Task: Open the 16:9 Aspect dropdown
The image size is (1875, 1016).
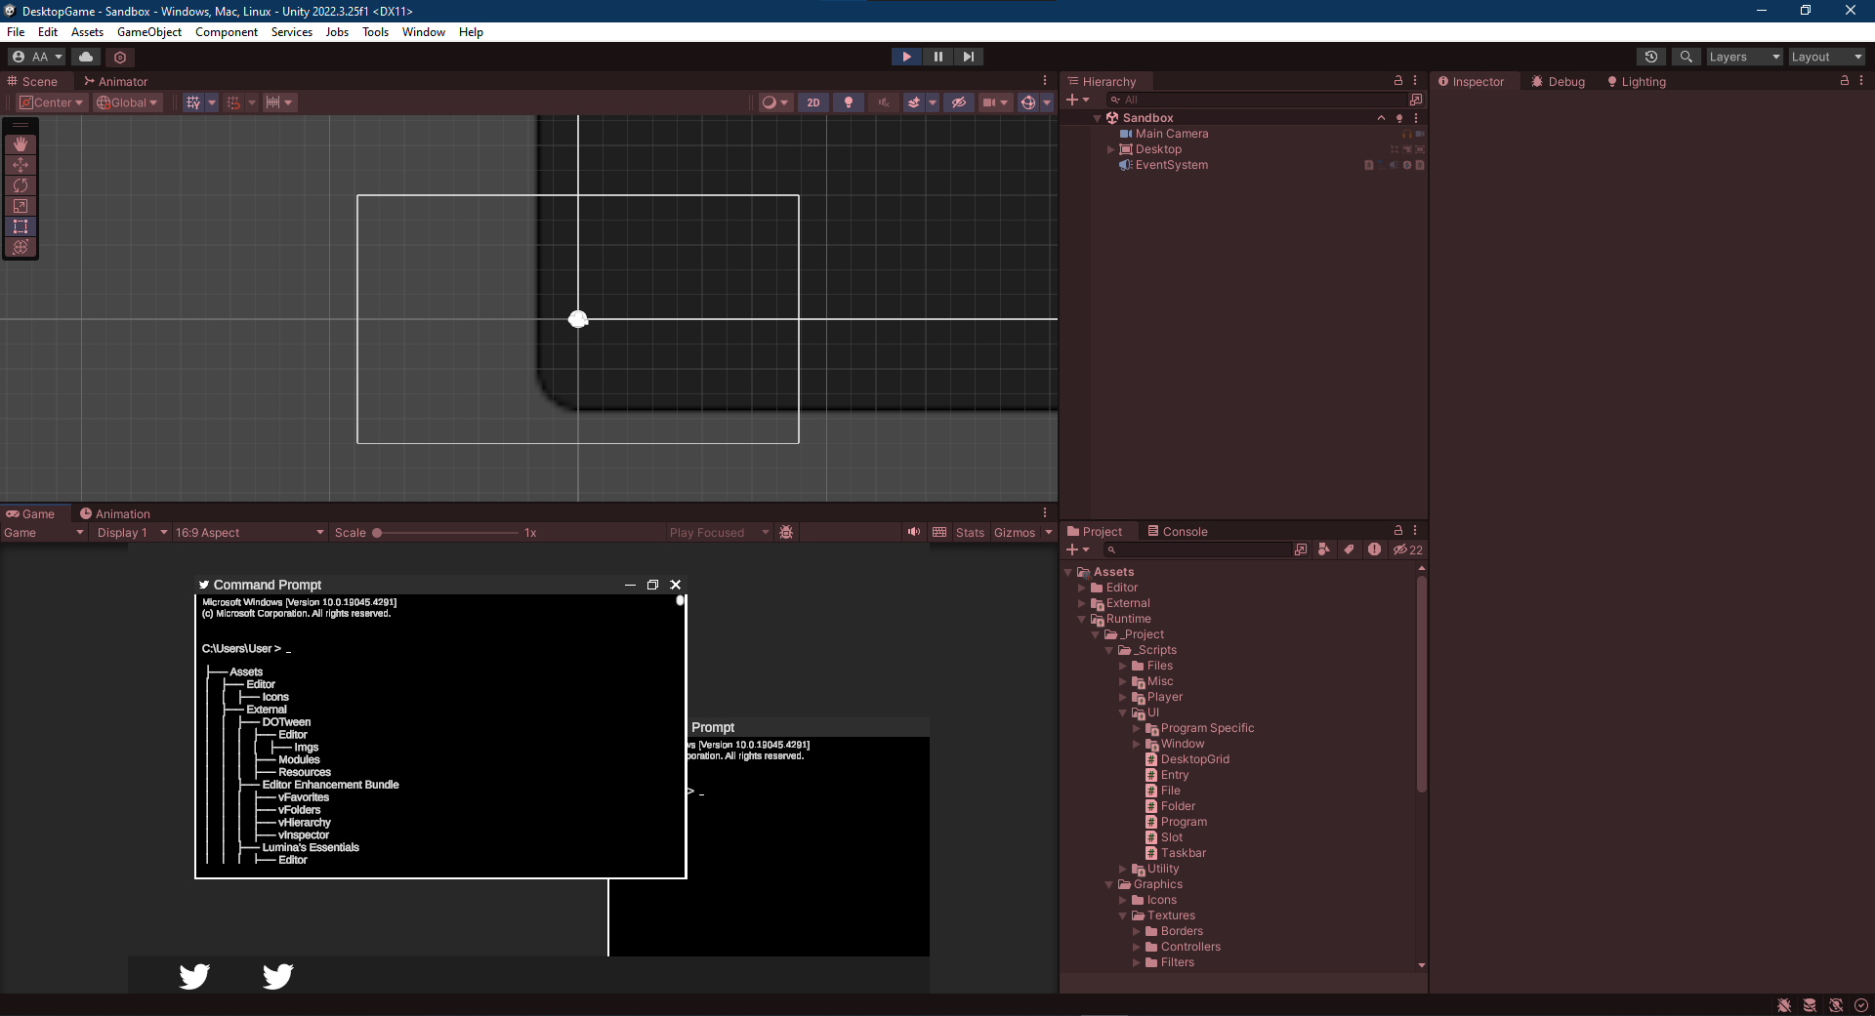Action: click(x=249, y=532)
